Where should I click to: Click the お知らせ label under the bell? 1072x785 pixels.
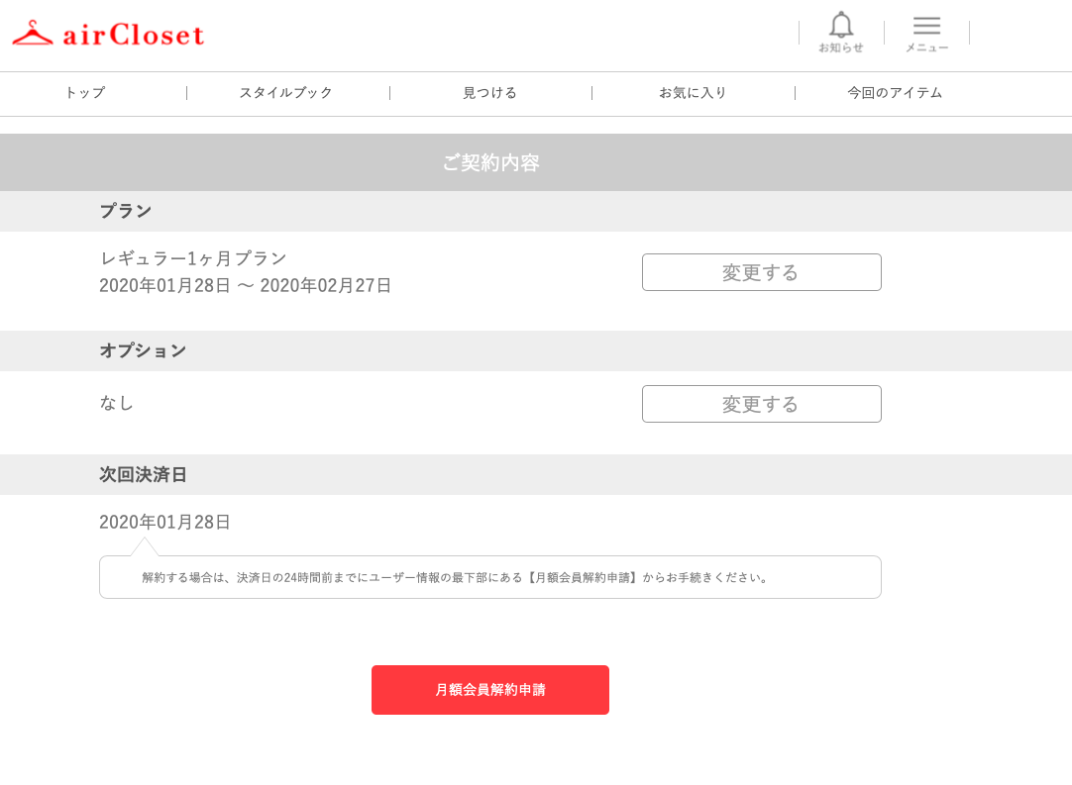click(x=841, y=48)
